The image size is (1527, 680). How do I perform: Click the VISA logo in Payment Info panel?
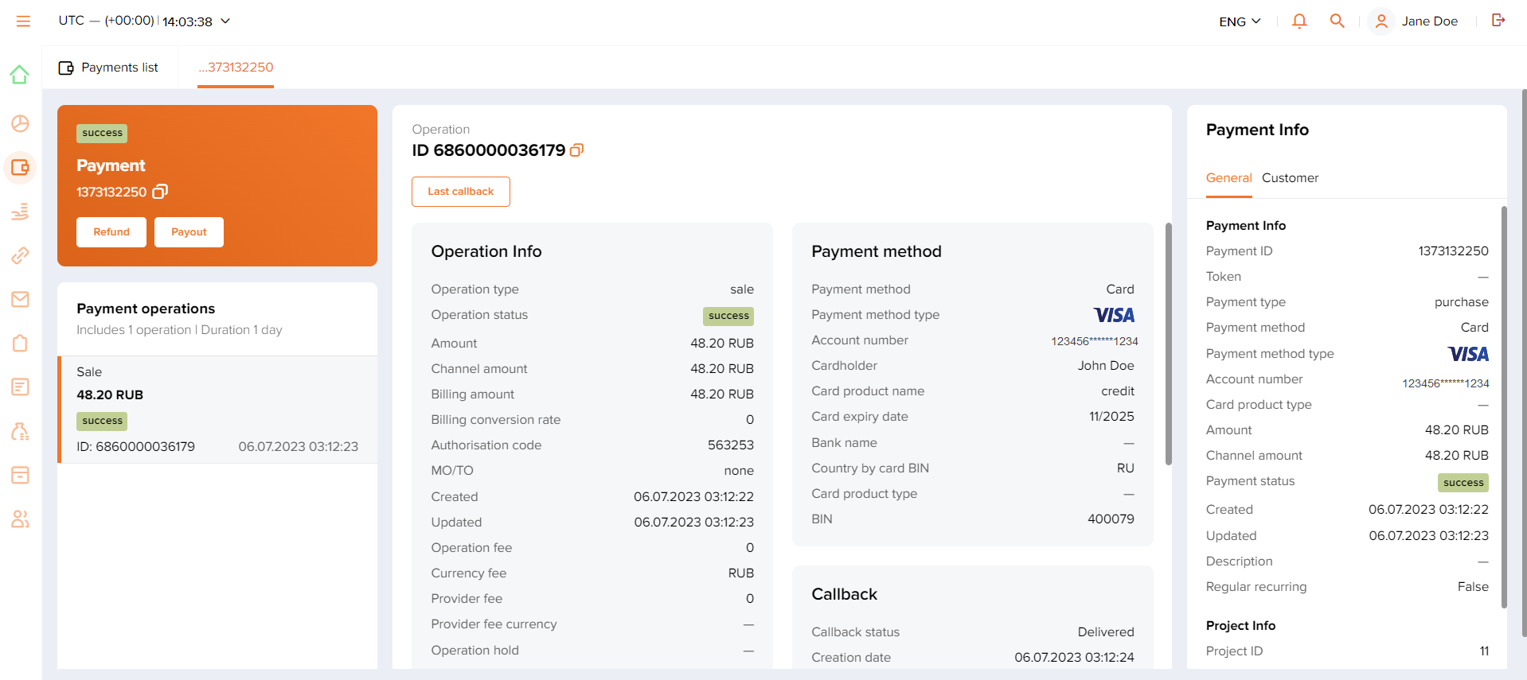click(x=1468, y=354)
